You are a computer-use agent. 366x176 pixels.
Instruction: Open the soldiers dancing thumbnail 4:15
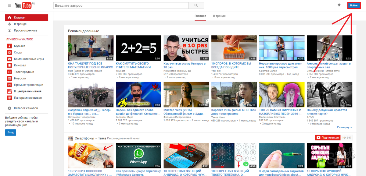tap(91, 95)
